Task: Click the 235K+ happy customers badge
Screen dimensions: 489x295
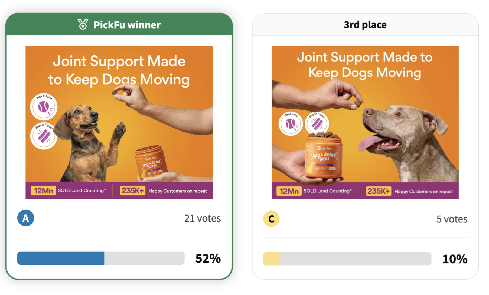Action: click(x=132, y=190)
